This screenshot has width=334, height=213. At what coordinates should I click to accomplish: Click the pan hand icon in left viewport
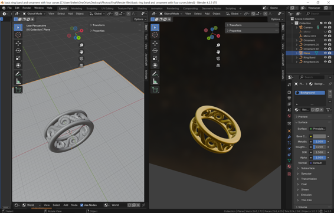[x=81, y=52]
